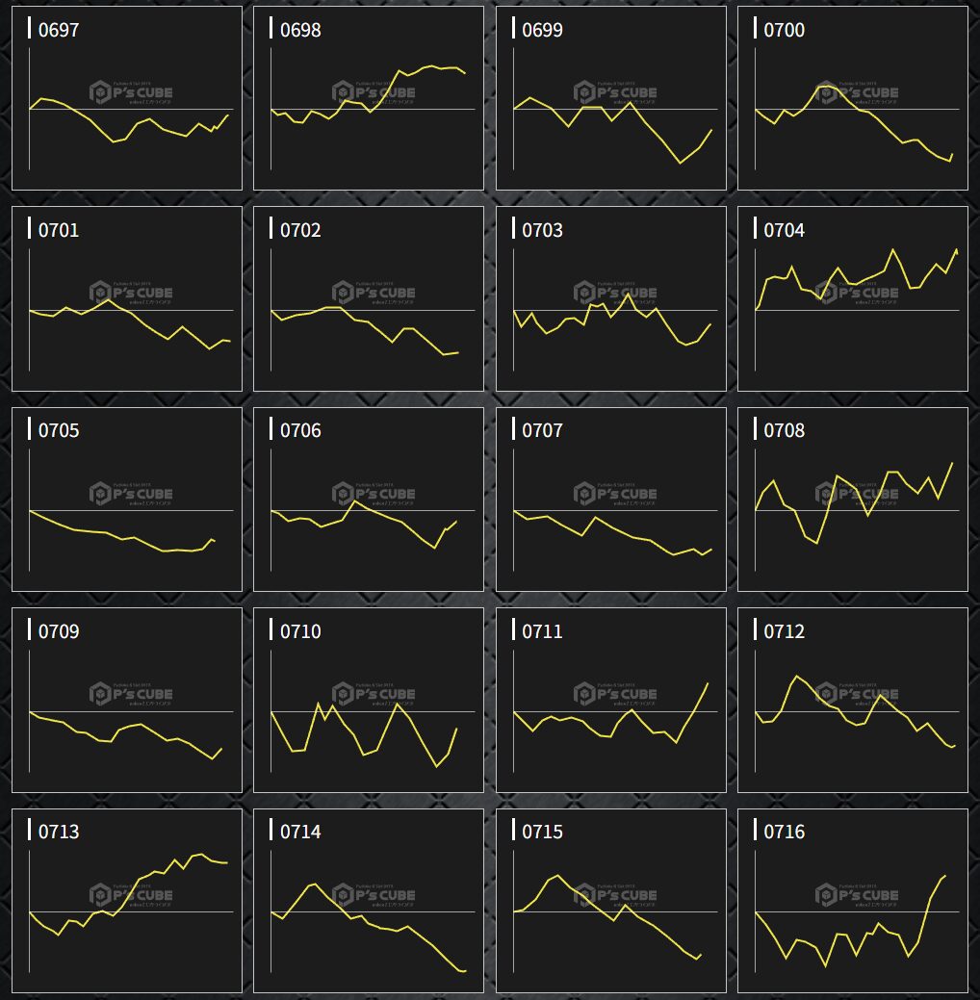This screenshot has height=1000, width=980.
Task: Open the rising graph card 0713
Action: (x=127, y=900)
